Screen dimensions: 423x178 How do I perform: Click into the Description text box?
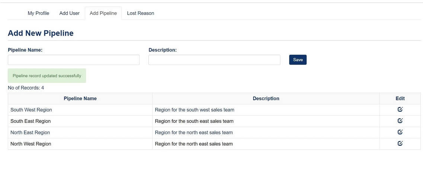pyautogui.click(x=214, y=60)
